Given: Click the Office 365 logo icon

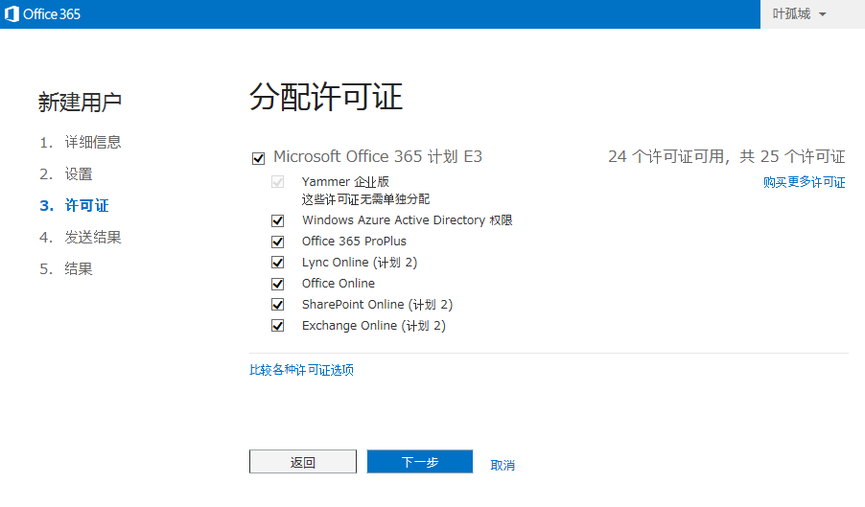Looking at the screenshot, I should click(x=12, y=13).
